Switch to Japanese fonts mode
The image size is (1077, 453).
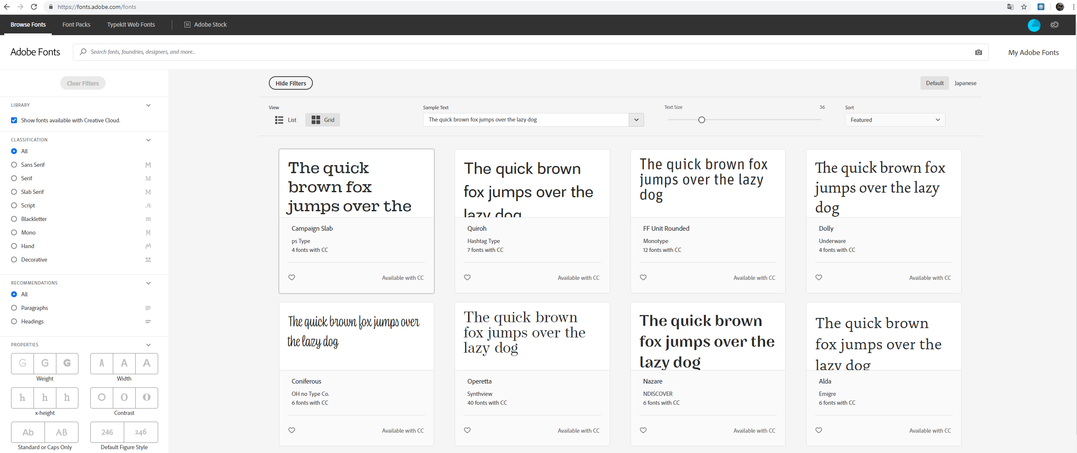point(965,83)
